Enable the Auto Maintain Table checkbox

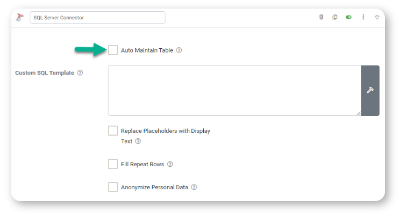pos(113,50)
